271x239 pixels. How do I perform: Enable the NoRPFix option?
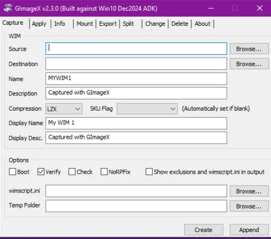point(104,172)
